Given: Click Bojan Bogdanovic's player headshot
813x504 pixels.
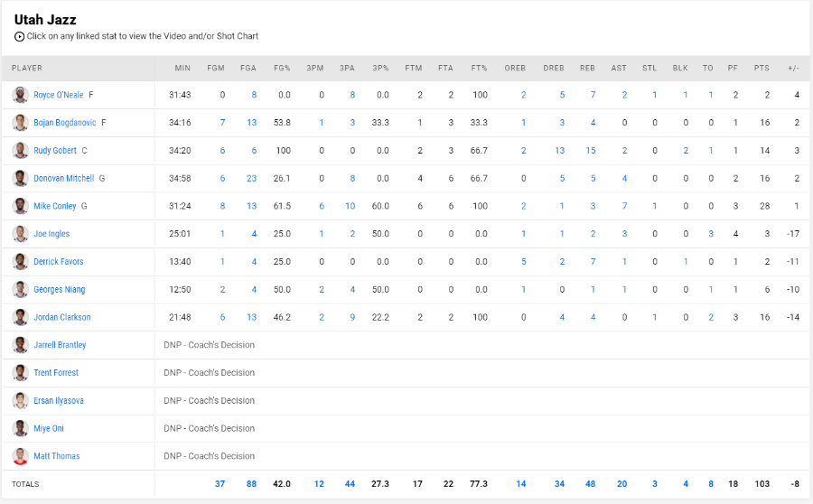Looking at the screenshot, I should coord(20,123).
